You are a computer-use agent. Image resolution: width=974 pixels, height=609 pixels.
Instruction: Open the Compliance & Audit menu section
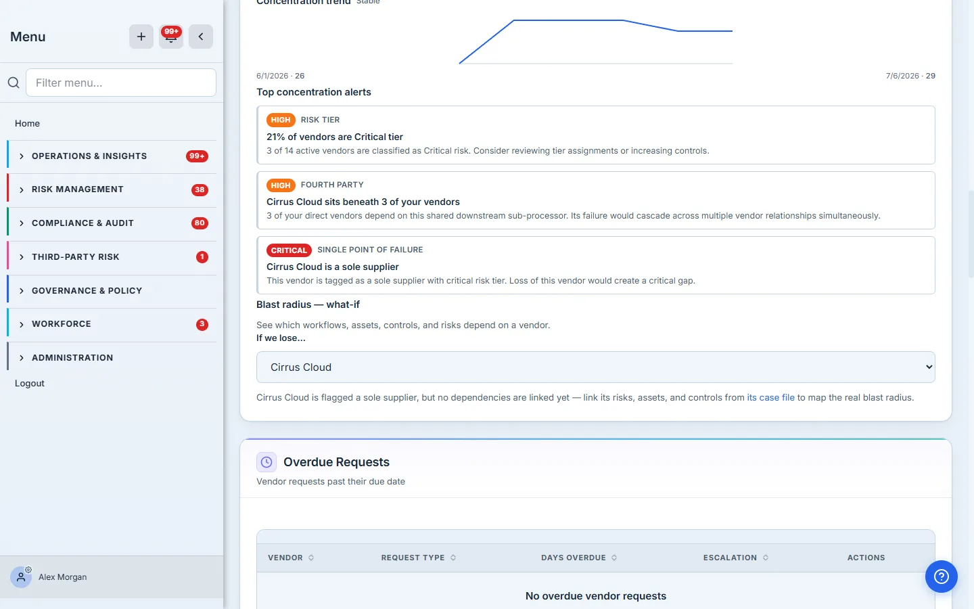point(112,223)
